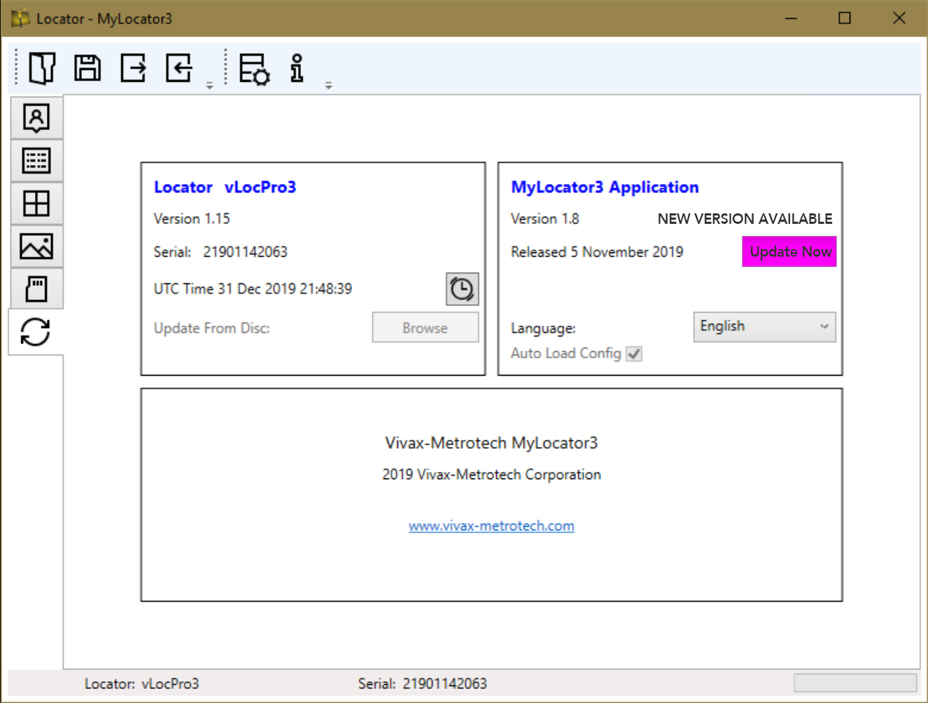Image resolution: width=928 pixels, height=703 pixels.
Task: Open the www.vivax-metrotech.com link
Action: tap(491, 526)
